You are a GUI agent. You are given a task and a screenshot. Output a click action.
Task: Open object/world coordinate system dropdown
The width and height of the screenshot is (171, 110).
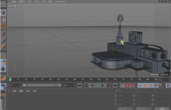tap(125, 109)
